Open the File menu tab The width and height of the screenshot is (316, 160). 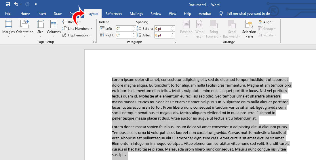tap(8, 13)
